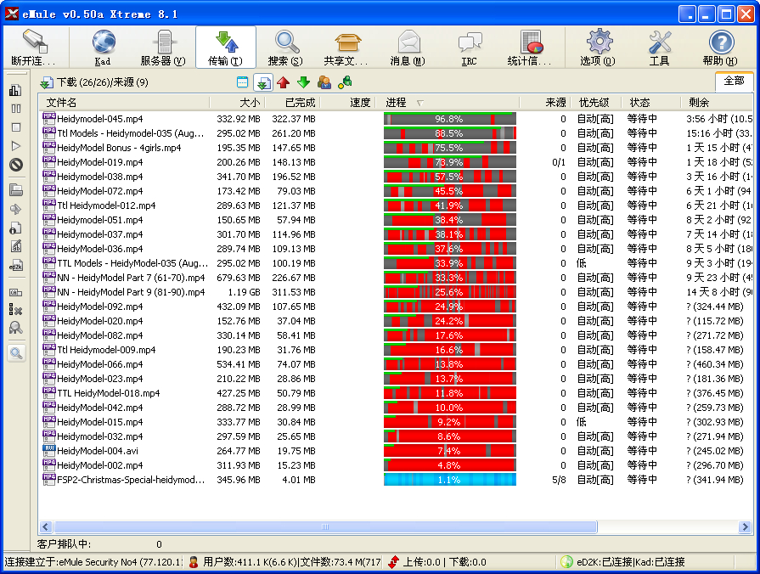Viewport: 760px width, 574px height.
Task: Select the 全部 category tab
Action: (x=734, y=81)
